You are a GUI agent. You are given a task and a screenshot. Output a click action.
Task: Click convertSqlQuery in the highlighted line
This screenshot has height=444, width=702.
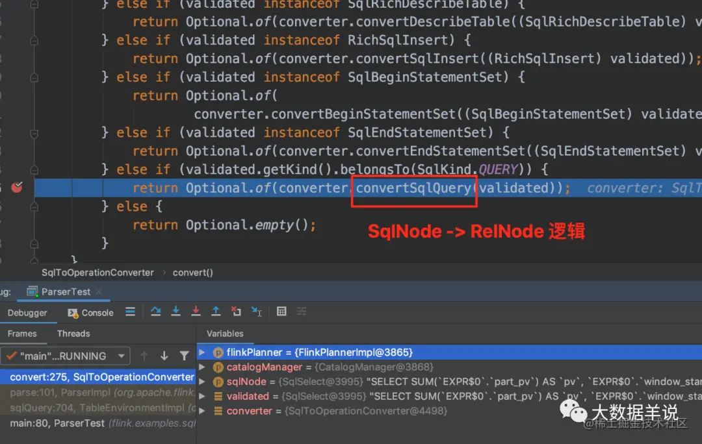click(413, 188)
